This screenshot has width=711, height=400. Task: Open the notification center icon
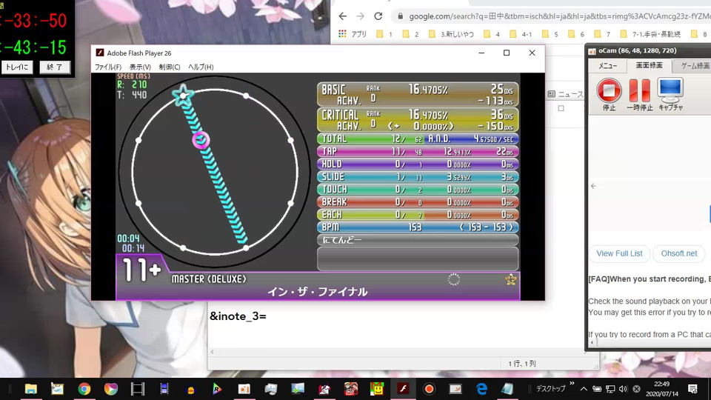click(692, 389)
